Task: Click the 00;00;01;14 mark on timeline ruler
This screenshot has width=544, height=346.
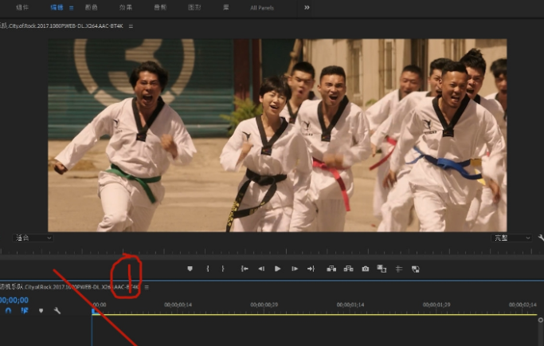Action: (350, 305)
